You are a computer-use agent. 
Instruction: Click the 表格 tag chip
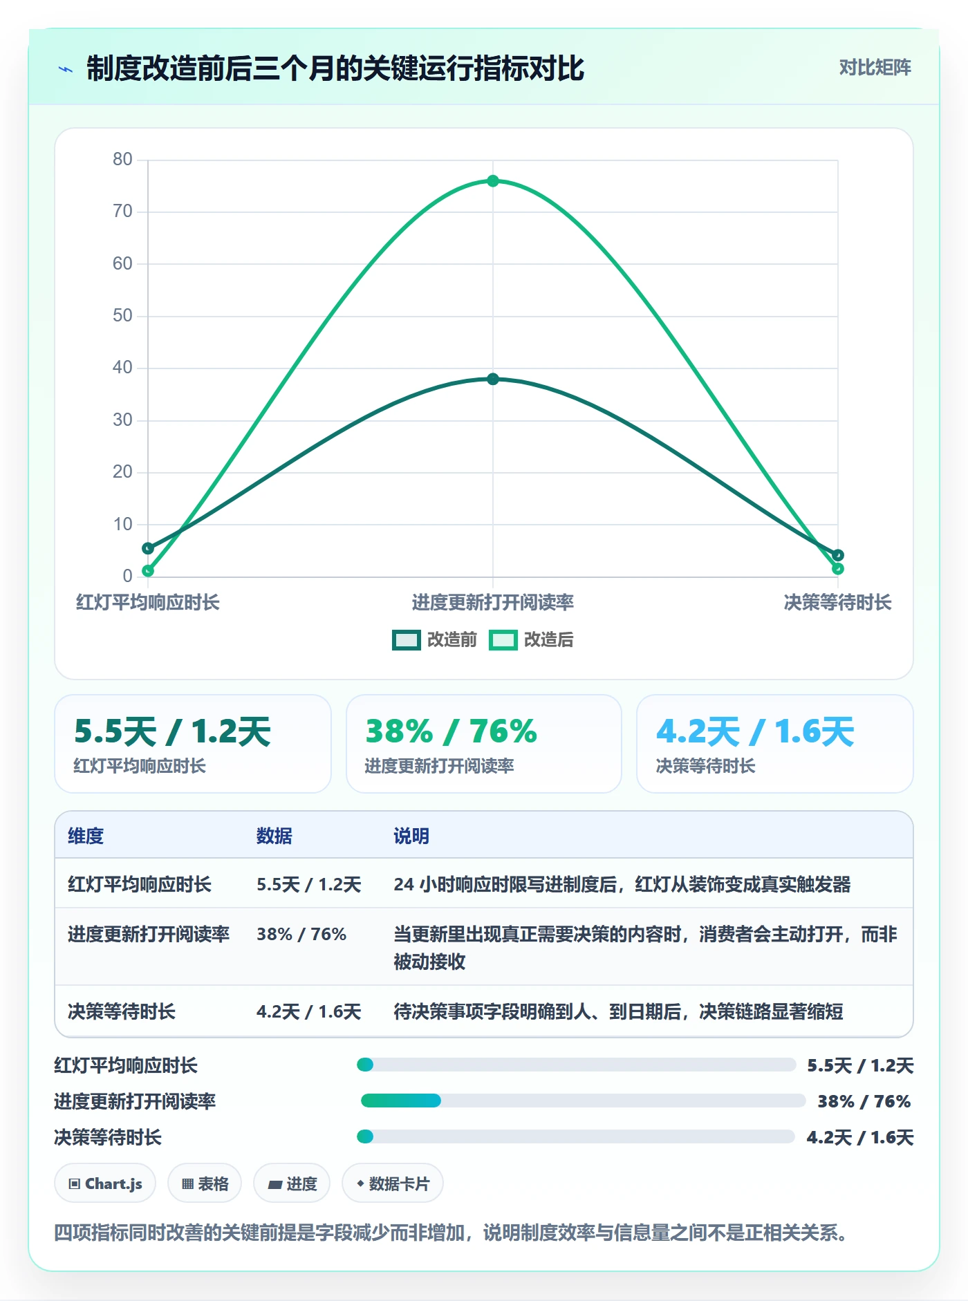[x=205, y=1183]
